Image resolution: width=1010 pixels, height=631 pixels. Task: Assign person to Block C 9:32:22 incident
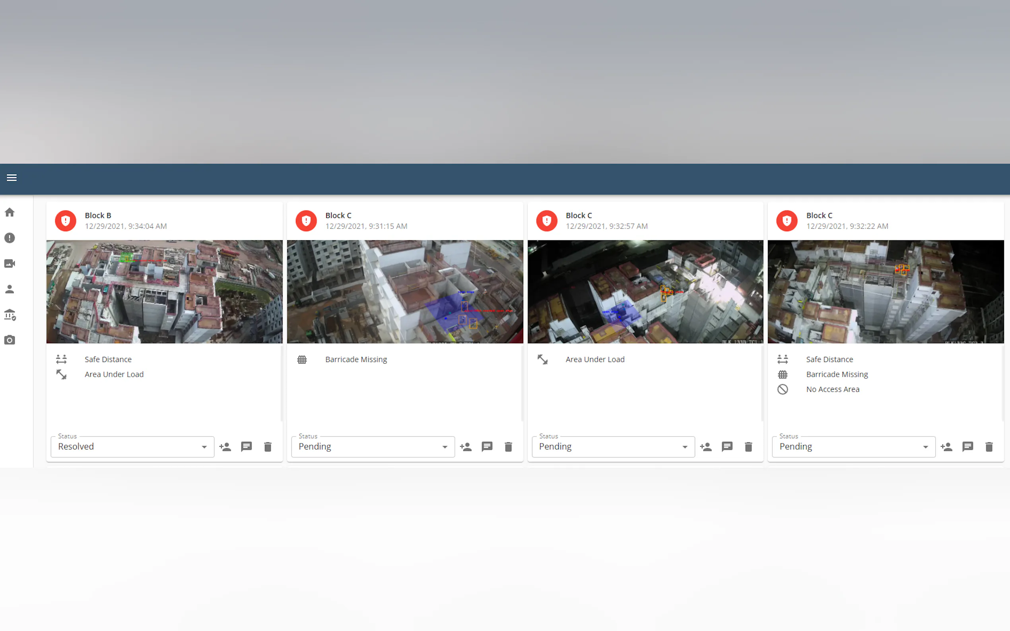pos(946,447)
